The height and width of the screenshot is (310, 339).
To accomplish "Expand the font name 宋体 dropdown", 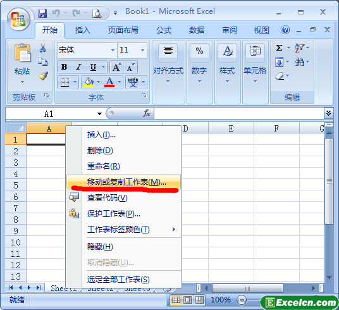I will [x=113, y=50].
